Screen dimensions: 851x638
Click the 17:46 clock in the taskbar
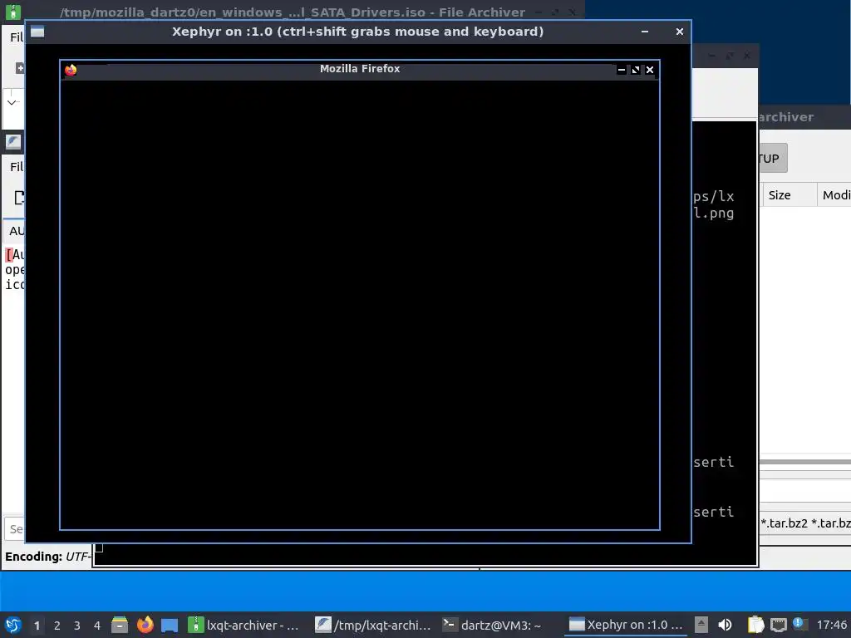(832, 625)
